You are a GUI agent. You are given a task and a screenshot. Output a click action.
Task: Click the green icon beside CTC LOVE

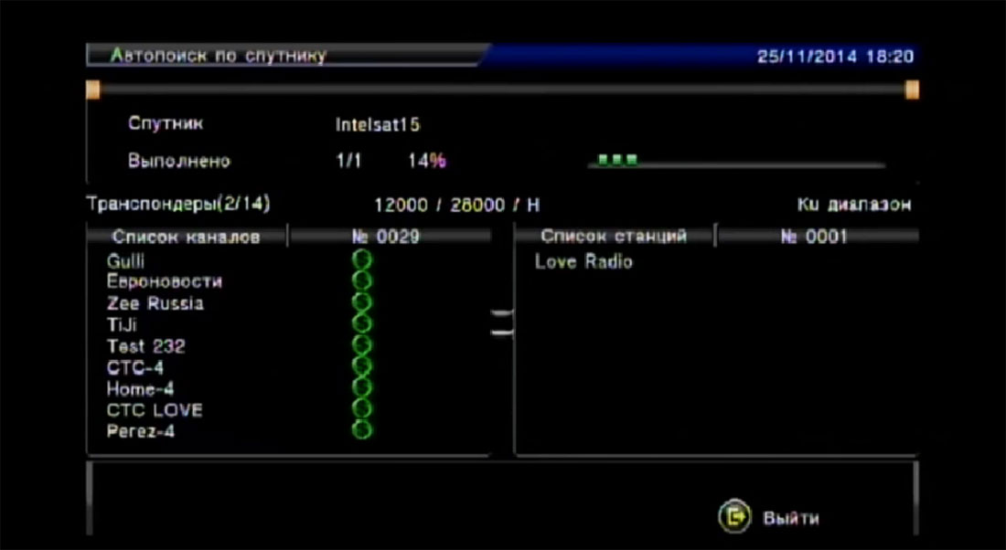[362, 409]
